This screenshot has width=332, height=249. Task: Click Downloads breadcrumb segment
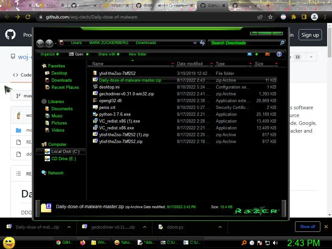click(146, 42)
